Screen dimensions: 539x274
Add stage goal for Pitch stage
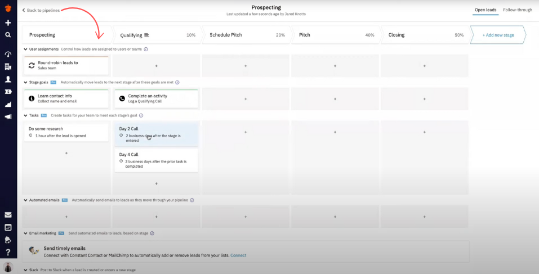pyautogui.click(x=335, y=99)
